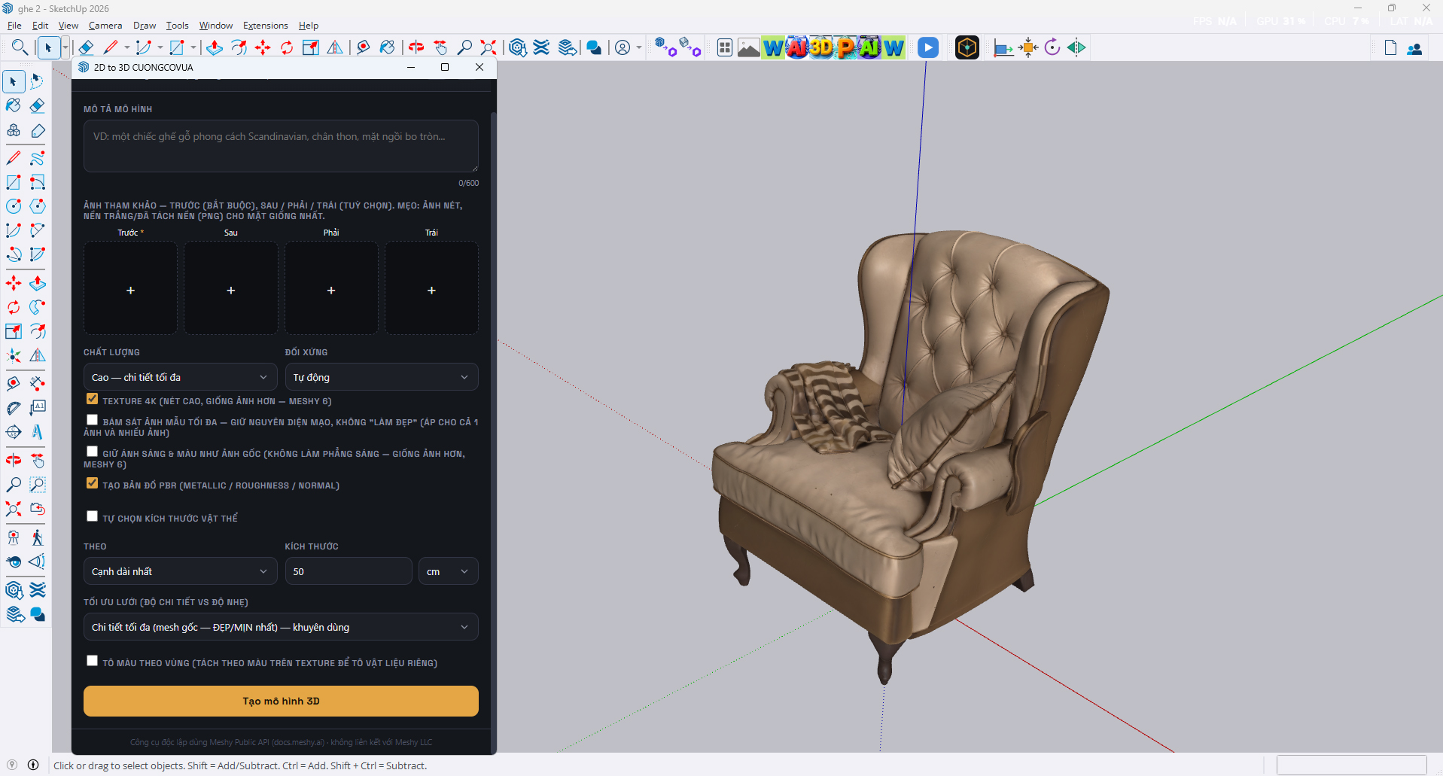
Task: Click the search magnifier in top toolbar
Action: (x=20, y=47)
